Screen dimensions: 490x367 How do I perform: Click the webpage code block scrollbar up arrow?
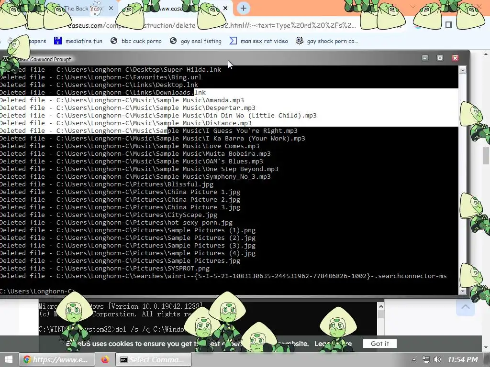click(380, 306)
